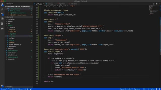Viewport: 161px width, 90px height.
Task: Click the open changes icon in editor toolbar
Action: [153, 4]
